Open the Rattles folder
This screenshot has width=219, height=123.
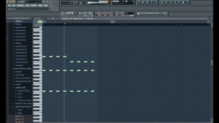tap(18, 43)
